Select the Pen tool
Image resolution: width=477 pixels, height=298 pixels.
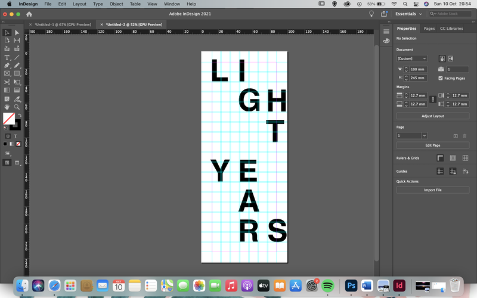(x=7, y=66)
